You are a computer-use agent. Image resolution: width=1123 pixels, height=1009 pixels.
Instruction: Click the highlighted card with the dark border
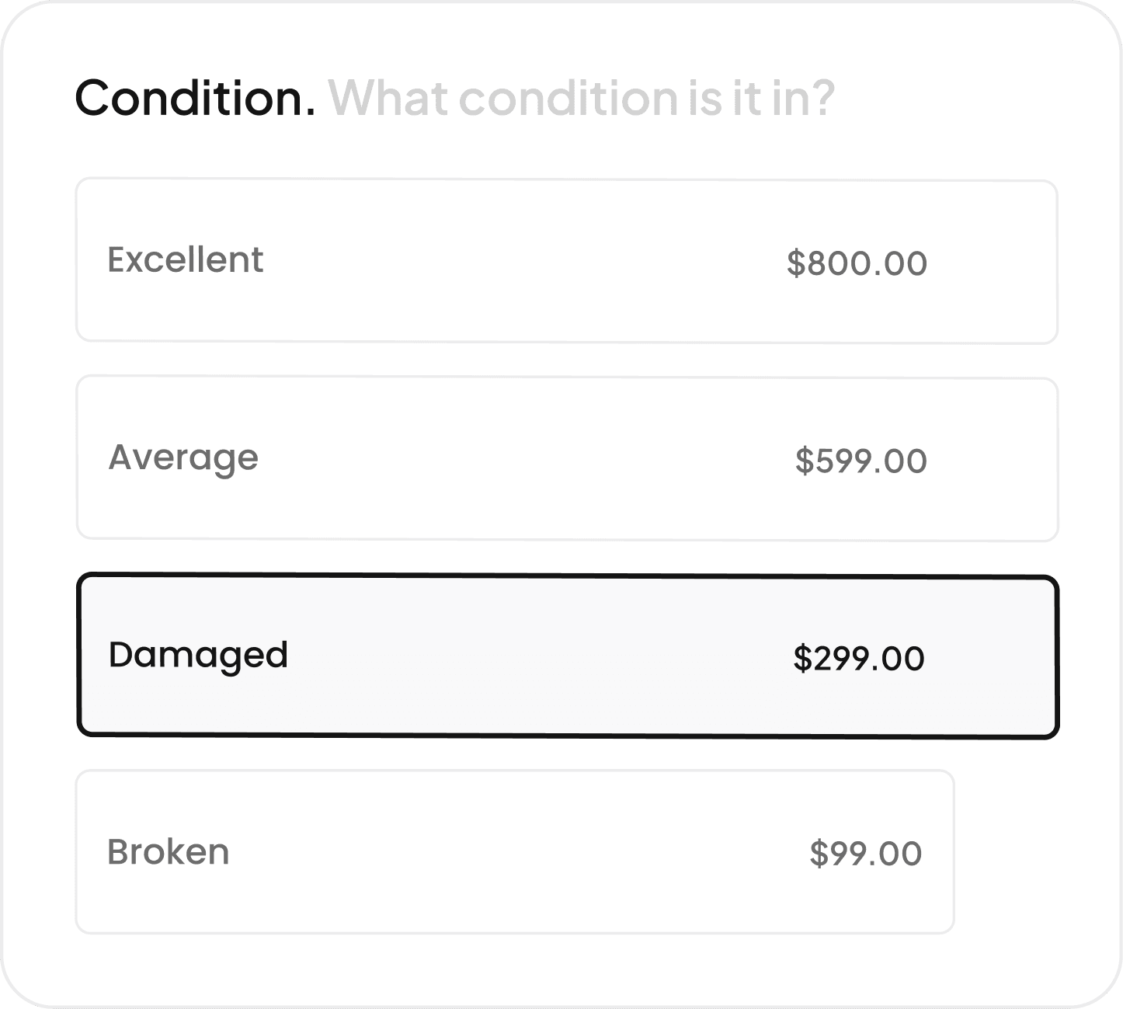point(567,656)
